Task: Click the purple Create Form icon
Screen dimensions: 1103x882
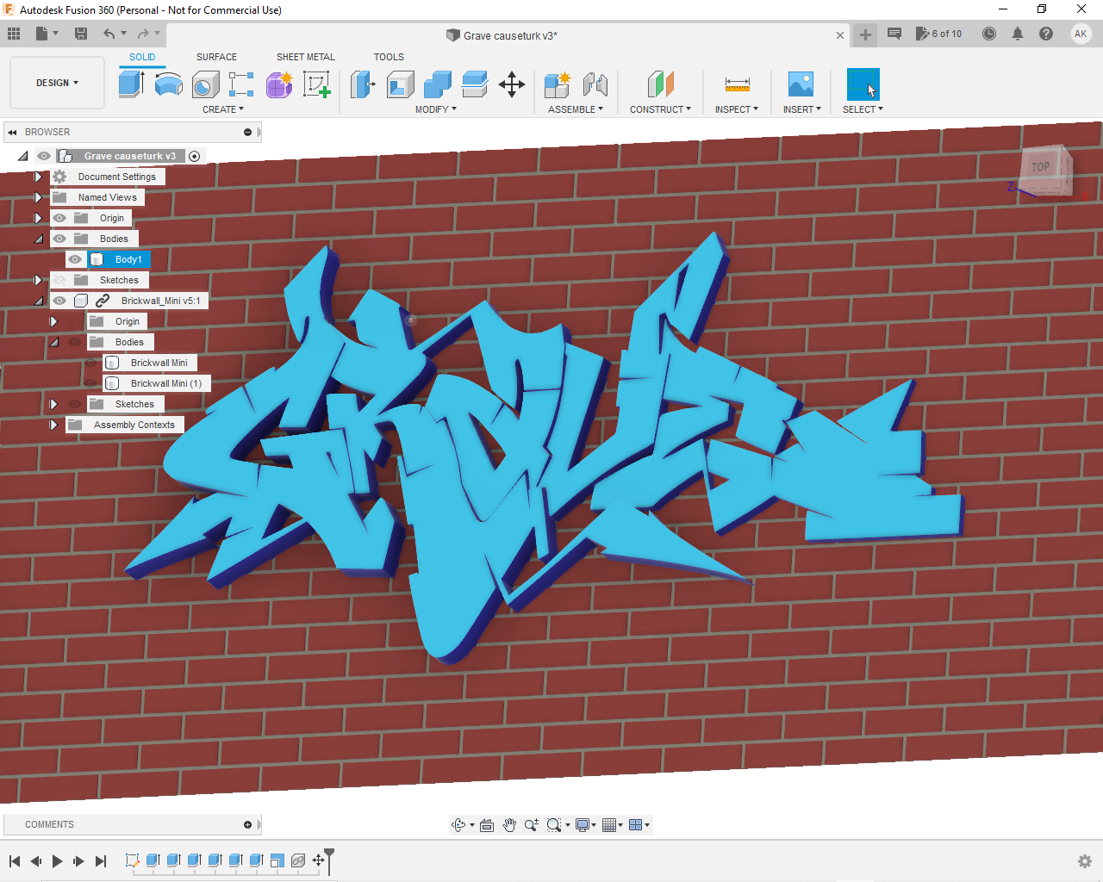Action: click(279, 84)
